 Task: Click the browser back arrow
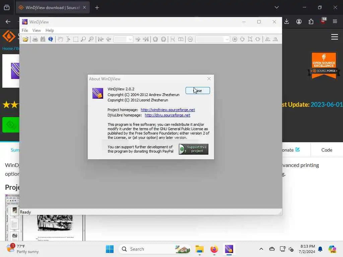tap(8, 21)
